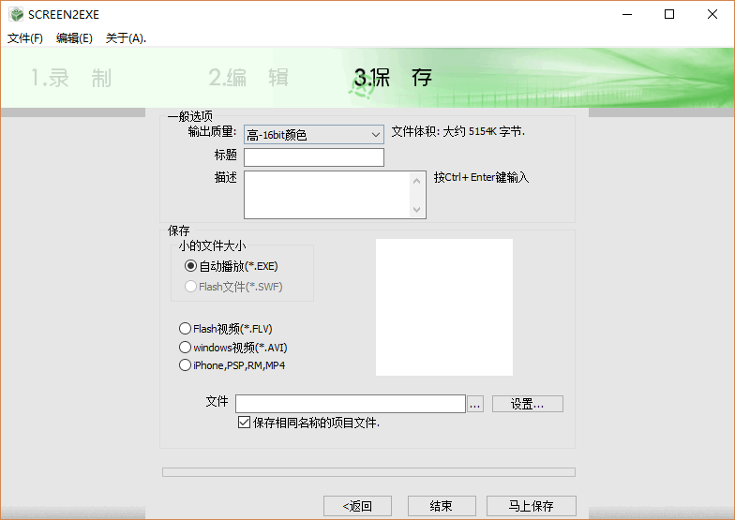Screen dimensions: 735x520
Task: Select 自动播放(*.EXE) radio option
Action: [231, 266]
